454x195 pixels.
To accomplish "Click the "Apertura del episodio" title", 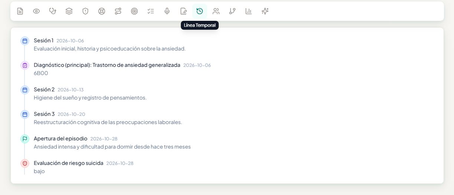I will click(61, 139).
